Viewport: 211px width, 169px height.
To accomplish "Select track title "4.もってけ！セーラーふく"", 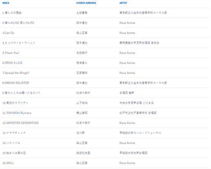I will 19,43.
